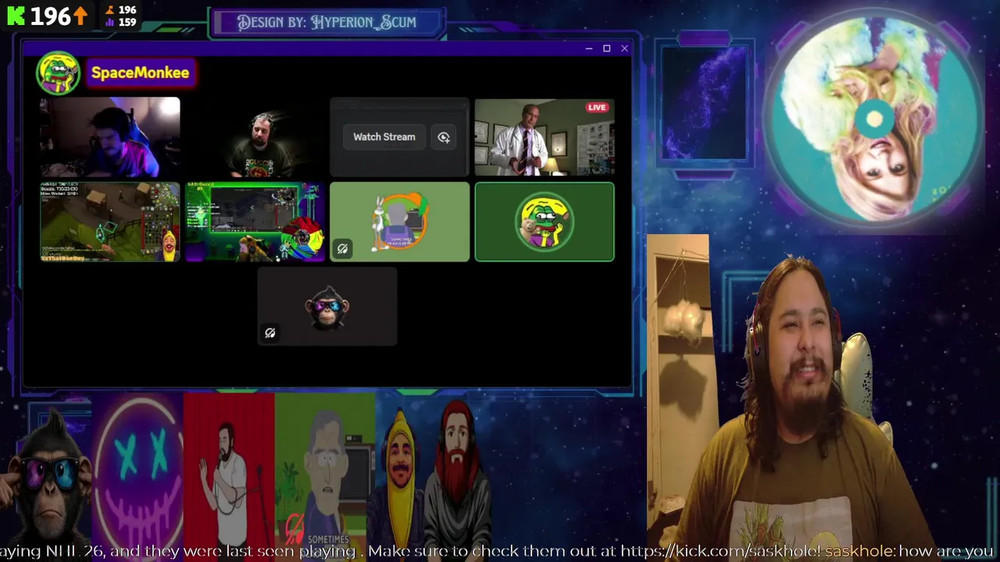1000x562 pixels.
Task: Open the purple-lit gamer webcam tile
Action: click(x=109, y=137)
